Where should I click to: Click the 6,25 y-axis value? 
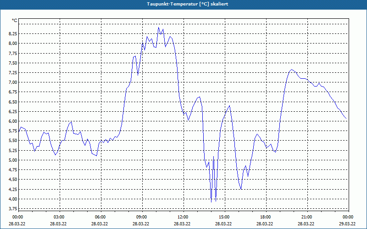point(13,111)
